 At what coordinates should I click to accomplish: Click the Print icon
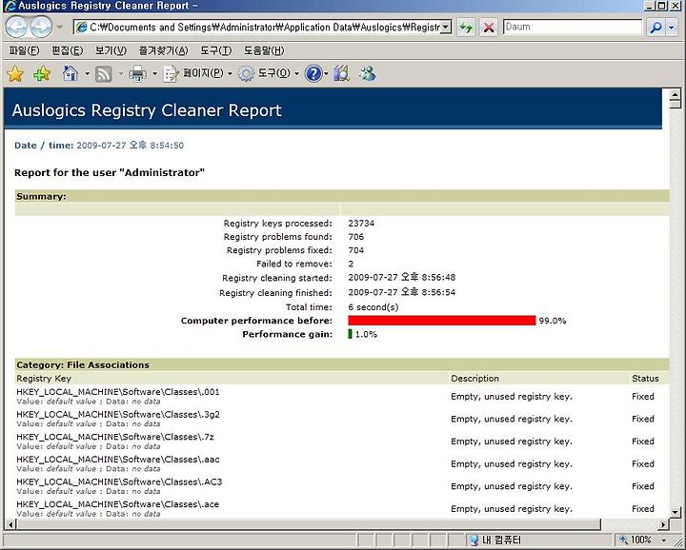pyautogui.click(x=137, y=74)
